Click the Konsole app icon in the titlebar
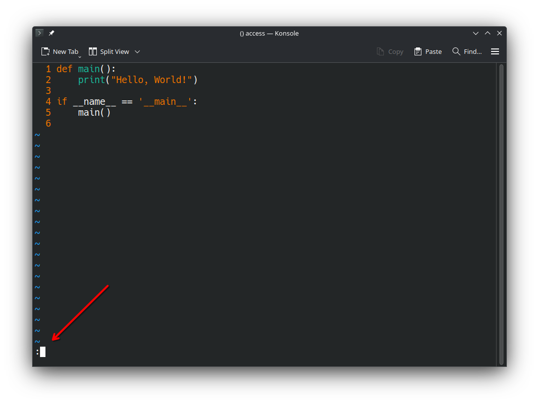Screen dimensions: 539x405 pos(39,33)
